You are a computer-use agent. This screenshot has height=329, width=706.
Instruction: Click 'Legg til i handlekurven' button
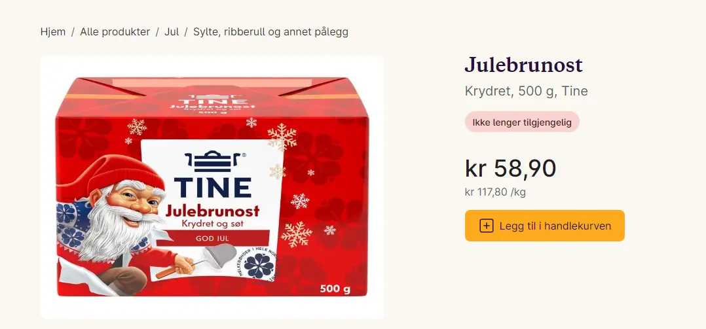pos(545,226)
